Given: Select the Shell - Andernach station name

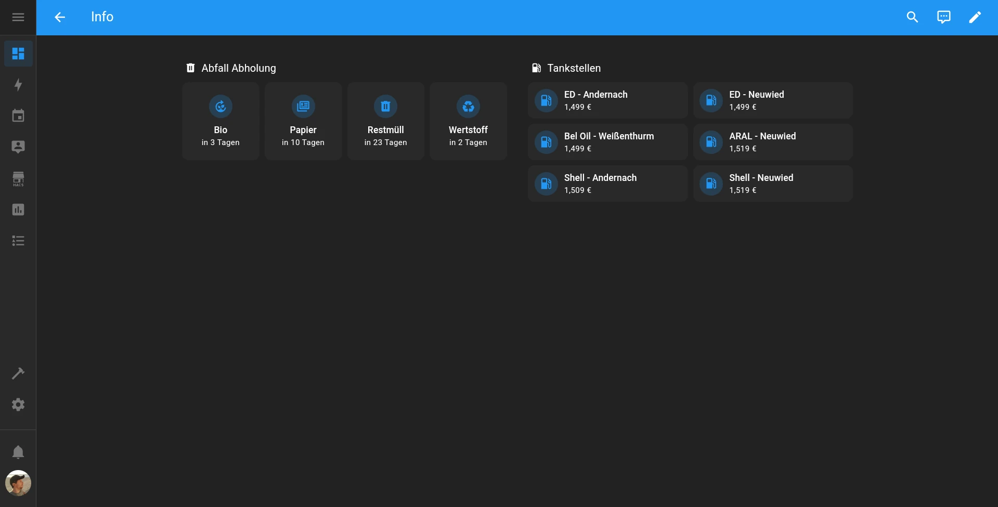Looking at the screenshot, I should click(x=600, y=178).
